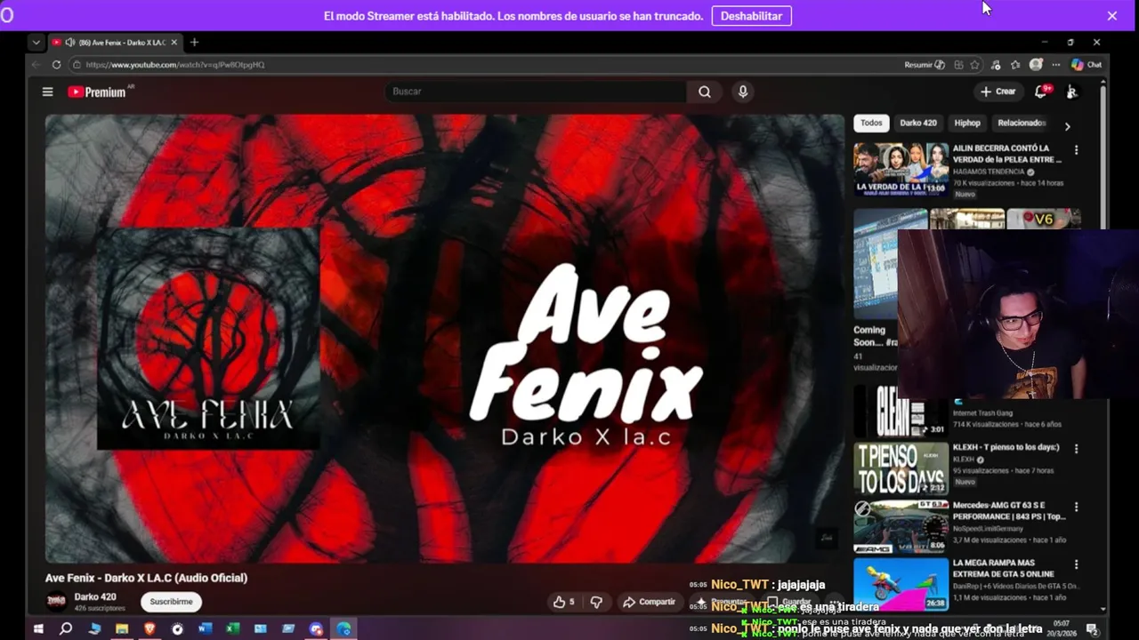Click the Ave Fenix video player

[445, 339]
